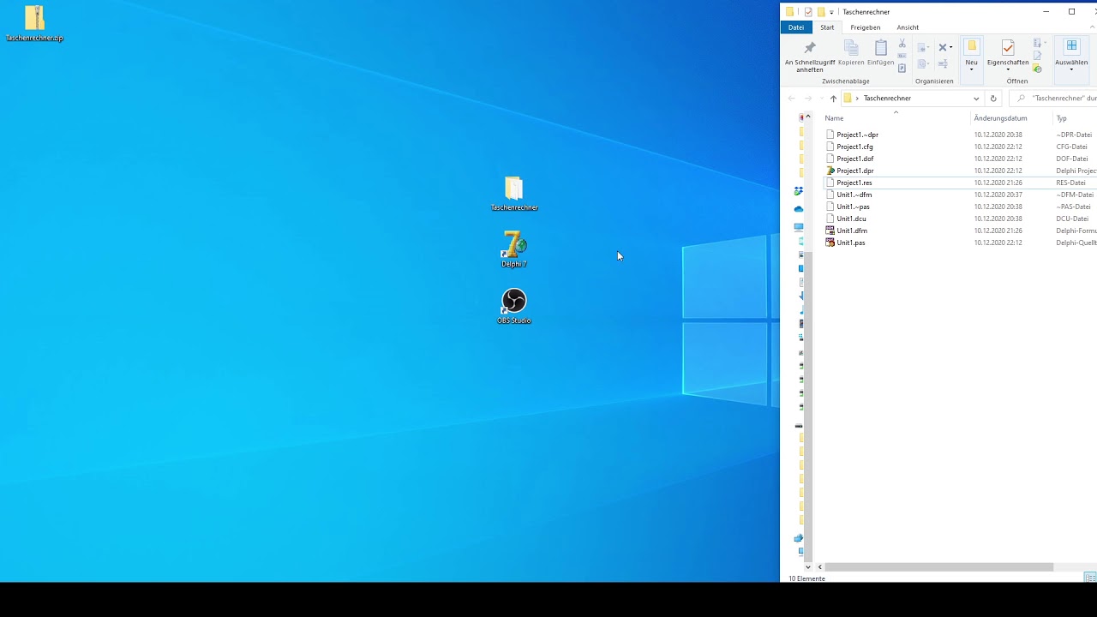Screen dimensions: 1097x617
Task: Click the Taschenrechner breadcrumb in the address bar
Action: 887,99
